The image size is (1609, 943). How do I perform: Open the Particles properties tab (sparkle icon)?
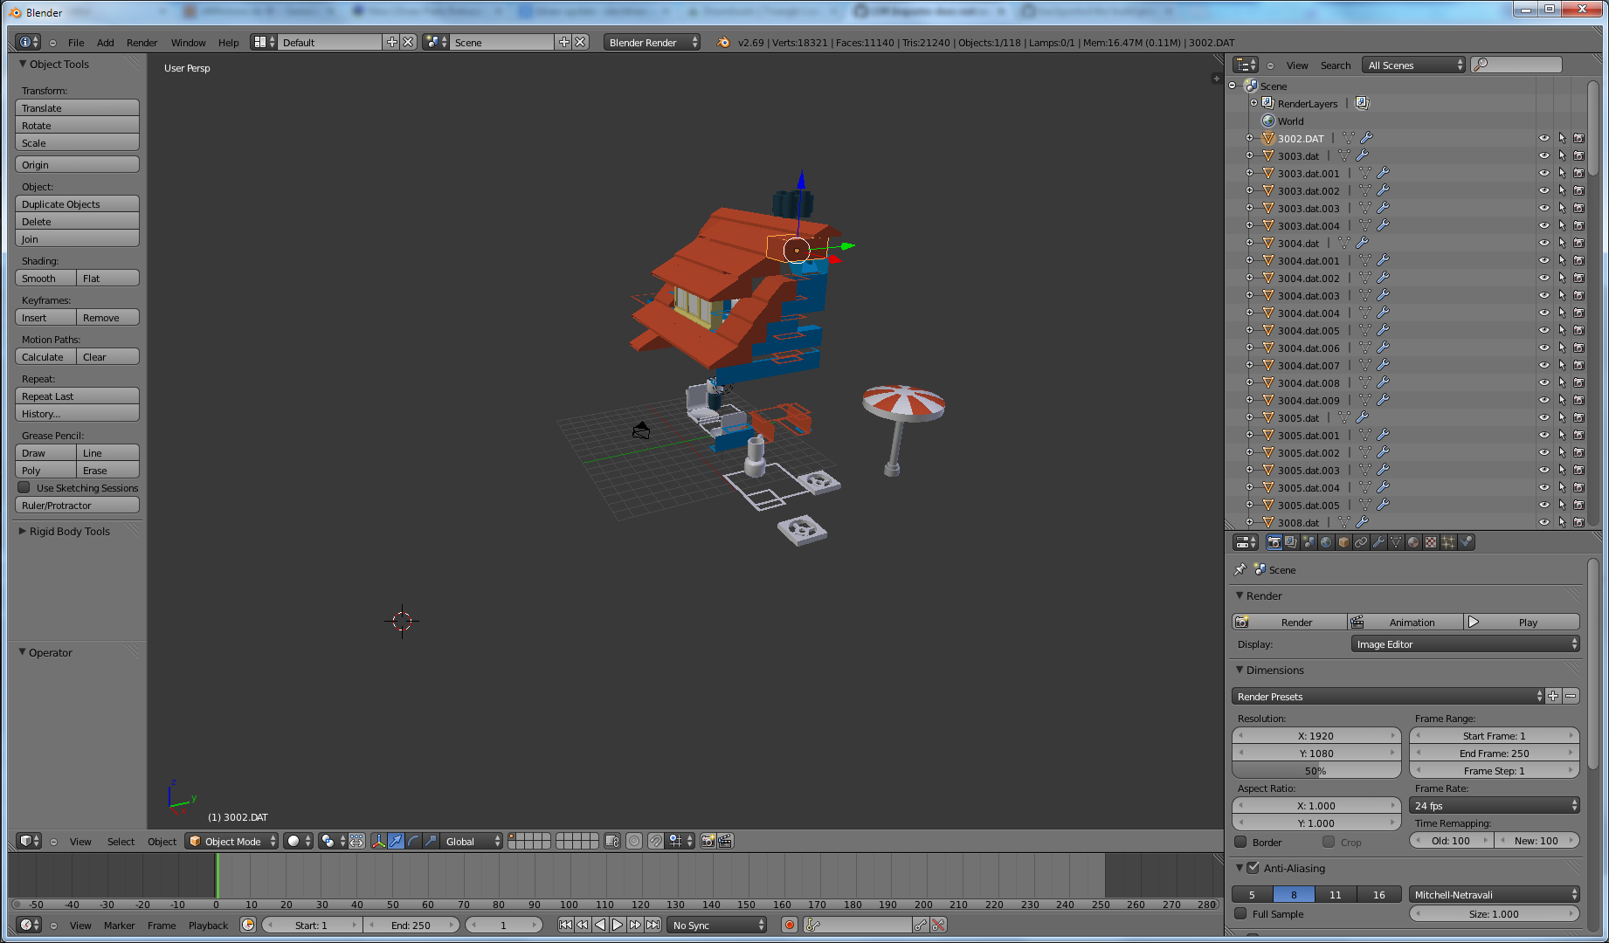tap(1448, 542)
